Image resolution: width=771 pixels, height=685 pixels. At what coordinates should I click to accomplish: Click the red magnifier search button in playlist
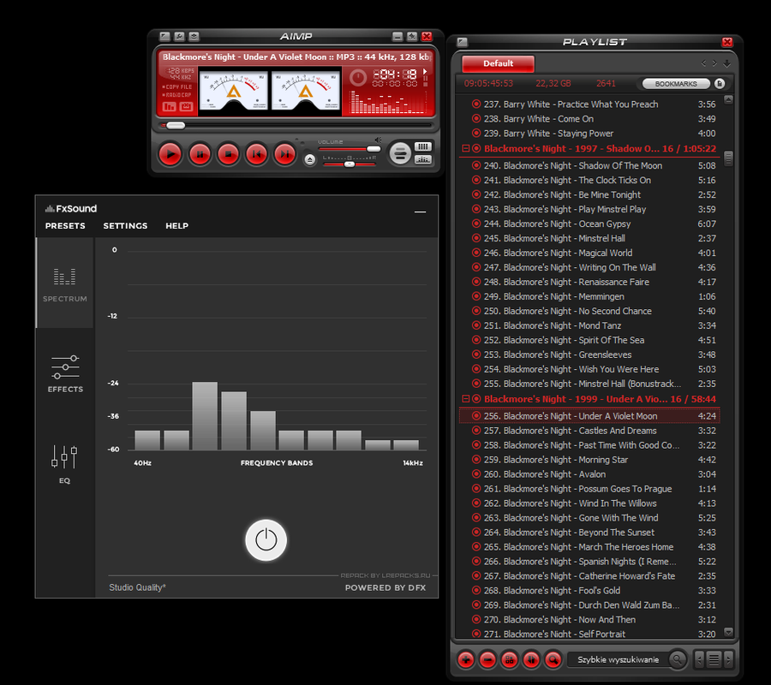(x=553, y=660)
